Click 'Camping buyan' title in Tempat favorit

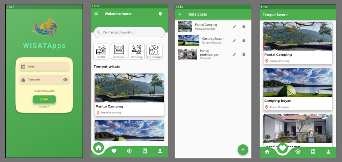[x=278, y=101]
